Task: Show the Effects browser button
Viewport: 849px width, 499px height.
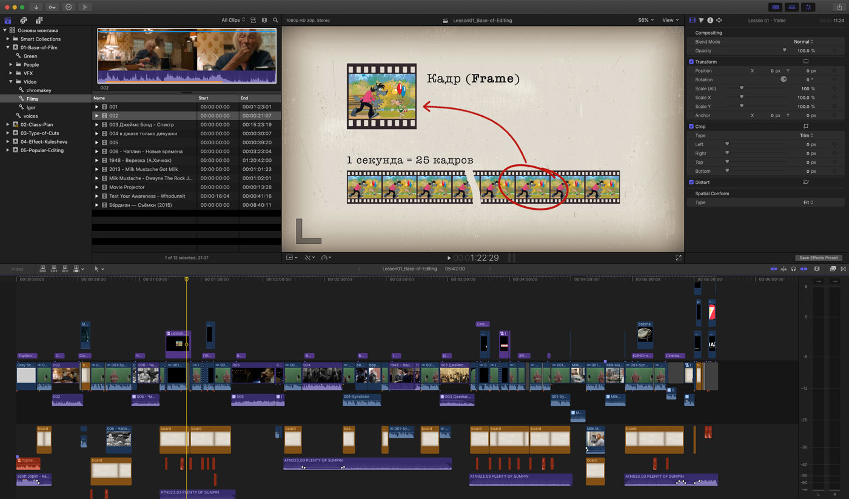Action: (833, 269)
